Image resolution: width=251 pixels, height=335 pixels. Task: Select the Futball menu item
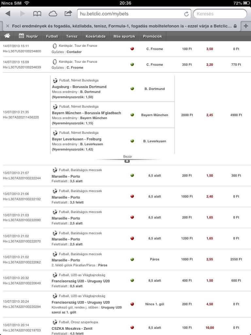tap(52, 36)
